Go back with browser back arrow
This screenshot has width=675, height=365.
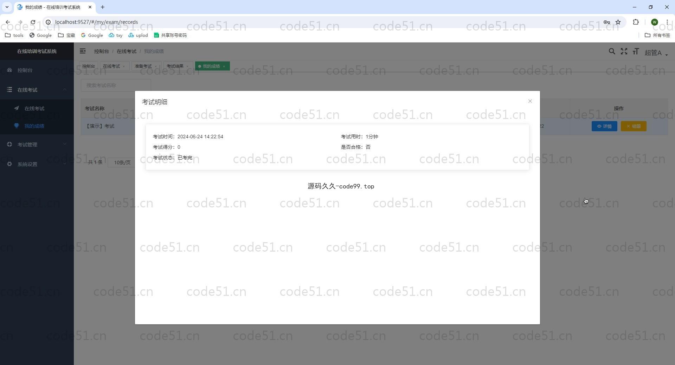[x=8, y=22]
